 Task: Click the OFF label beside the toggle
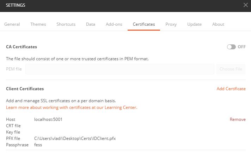tap(241, 47)
